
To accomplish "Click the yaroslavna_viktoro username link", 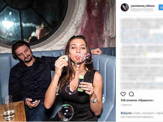I will [x=143, y=6].
